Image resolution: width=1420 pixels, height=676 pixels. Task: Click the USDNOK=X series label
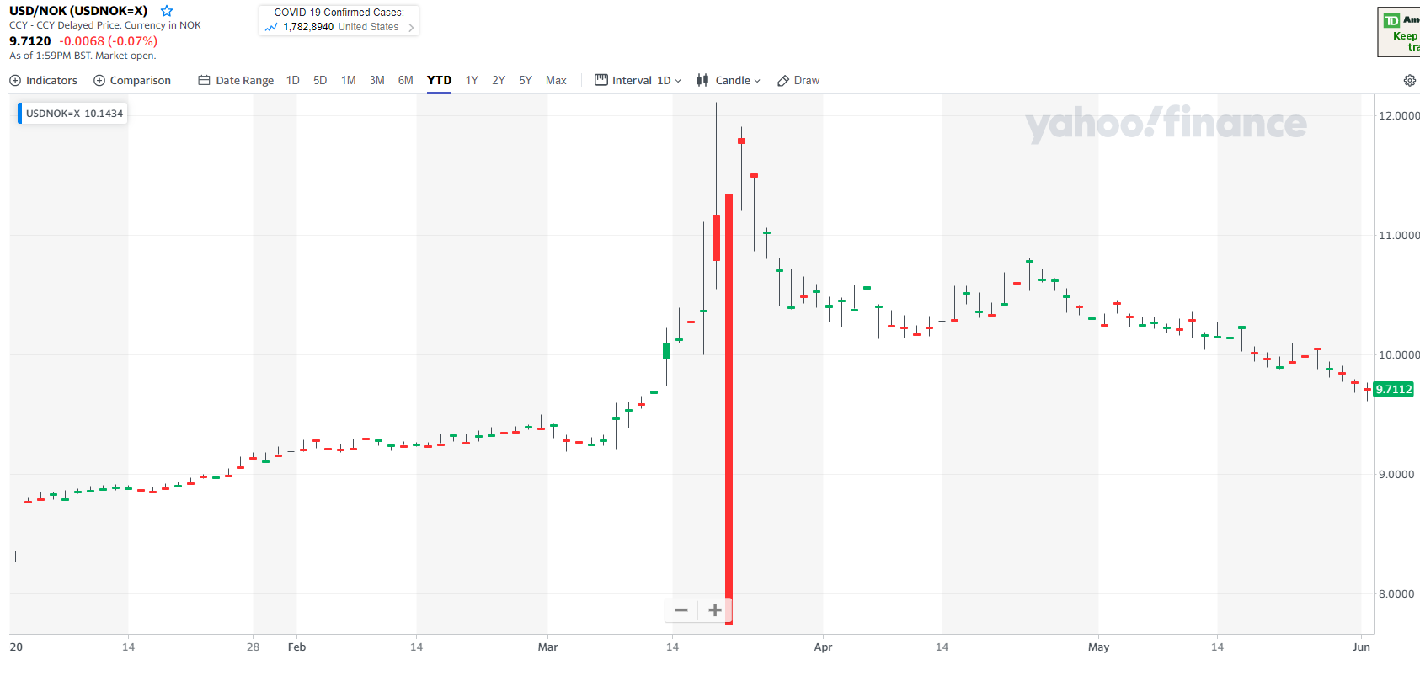[73, 114]
